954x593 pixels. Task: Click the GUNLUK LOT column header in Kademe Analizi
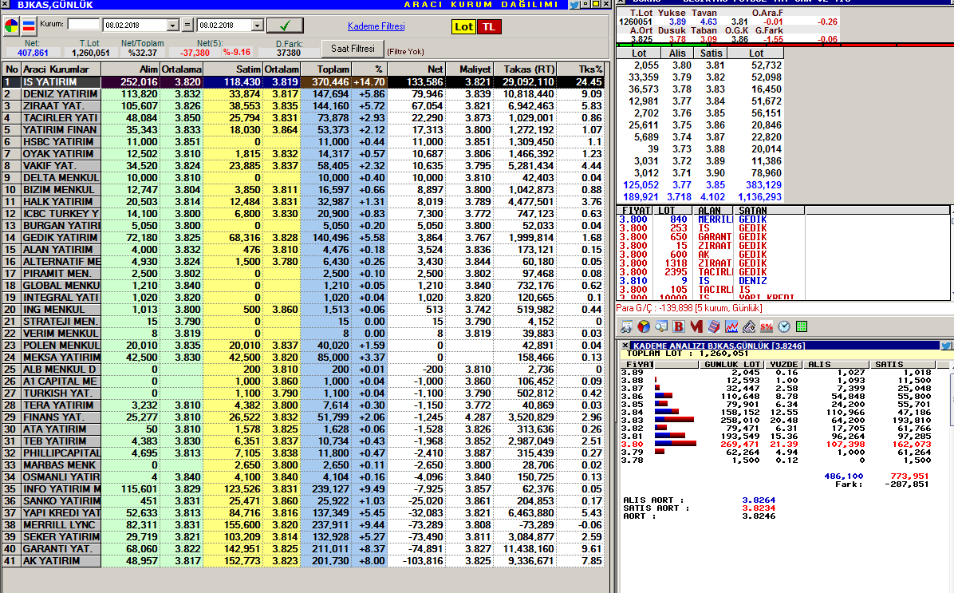click(x=732, y=364)
